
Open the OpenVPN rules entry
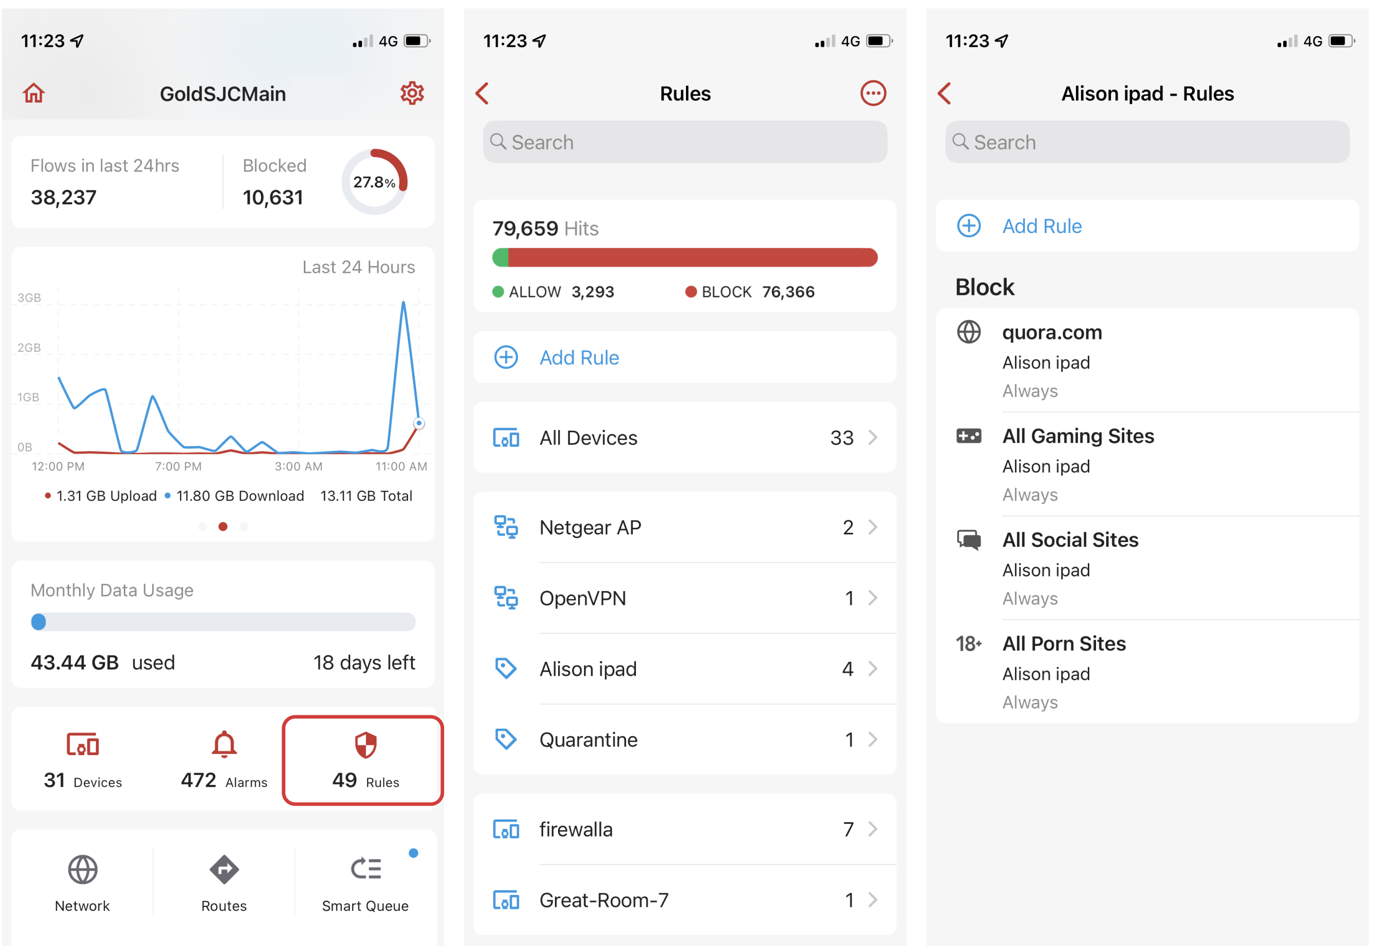point(684,598)
